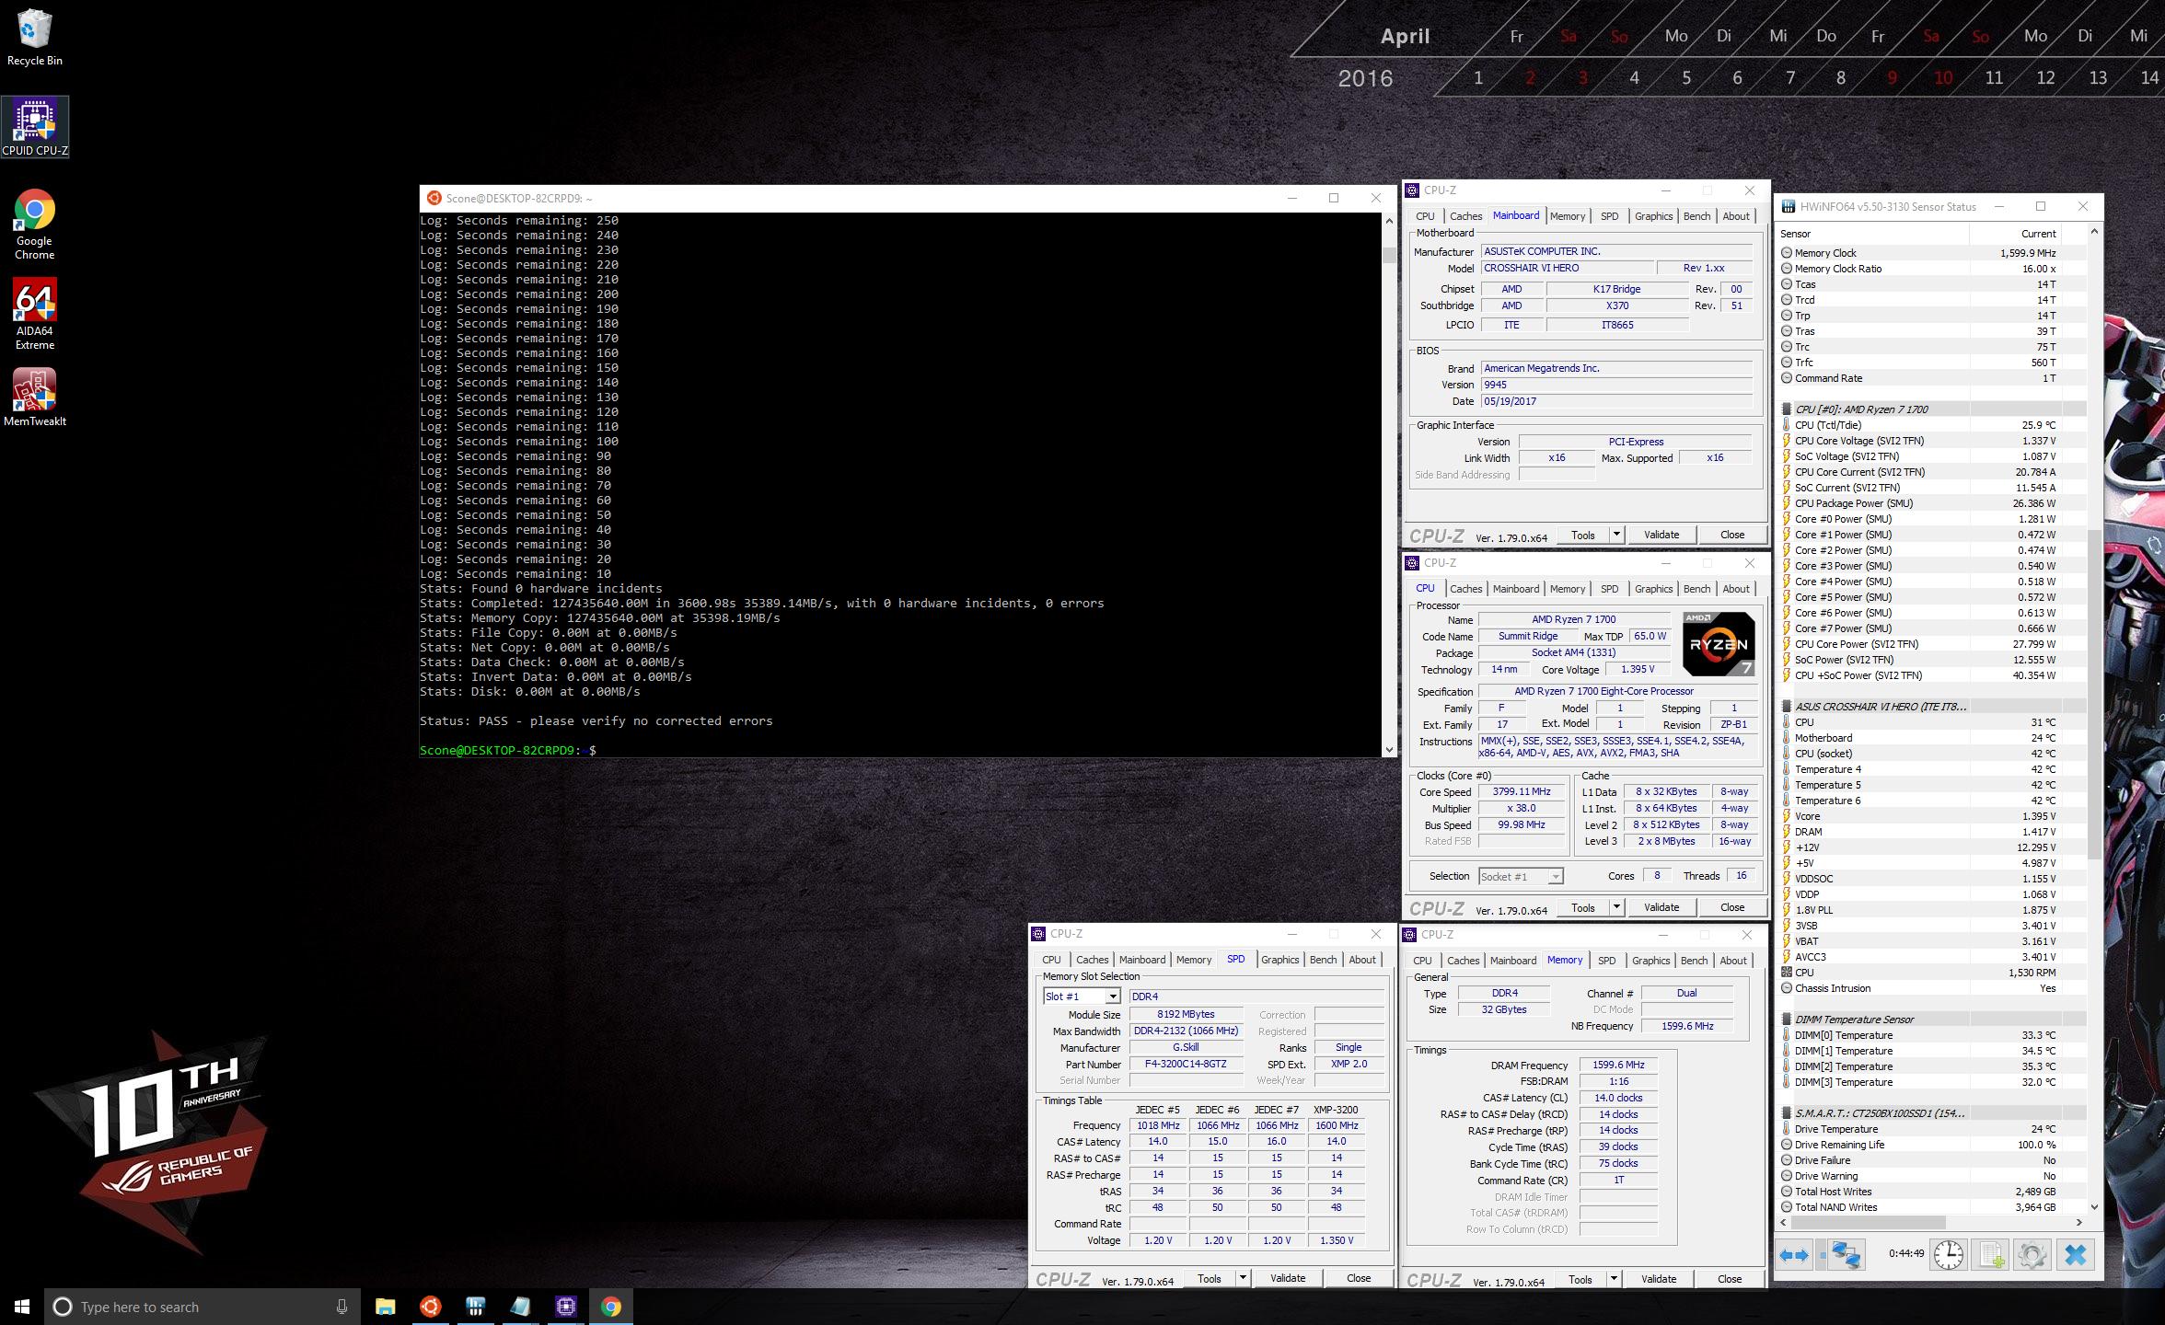This screenshot has width=2165, height=1325.
Task: Click the F4-3200C14-8GTZ part number field
Action: (x=1186, y=1065)
